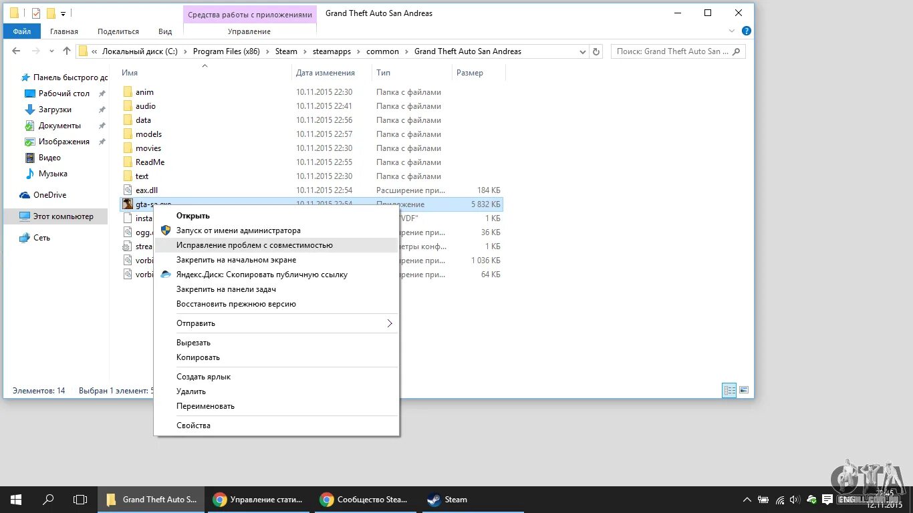Viewport: 913px width, 513px height.
Task: Select the anim folder icon
Action: [x=128, y=92]
